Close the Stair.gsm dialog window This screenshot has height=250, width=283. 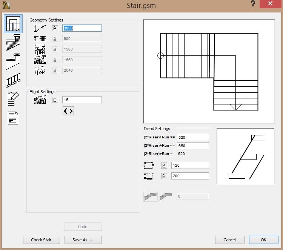pos(270,4)
